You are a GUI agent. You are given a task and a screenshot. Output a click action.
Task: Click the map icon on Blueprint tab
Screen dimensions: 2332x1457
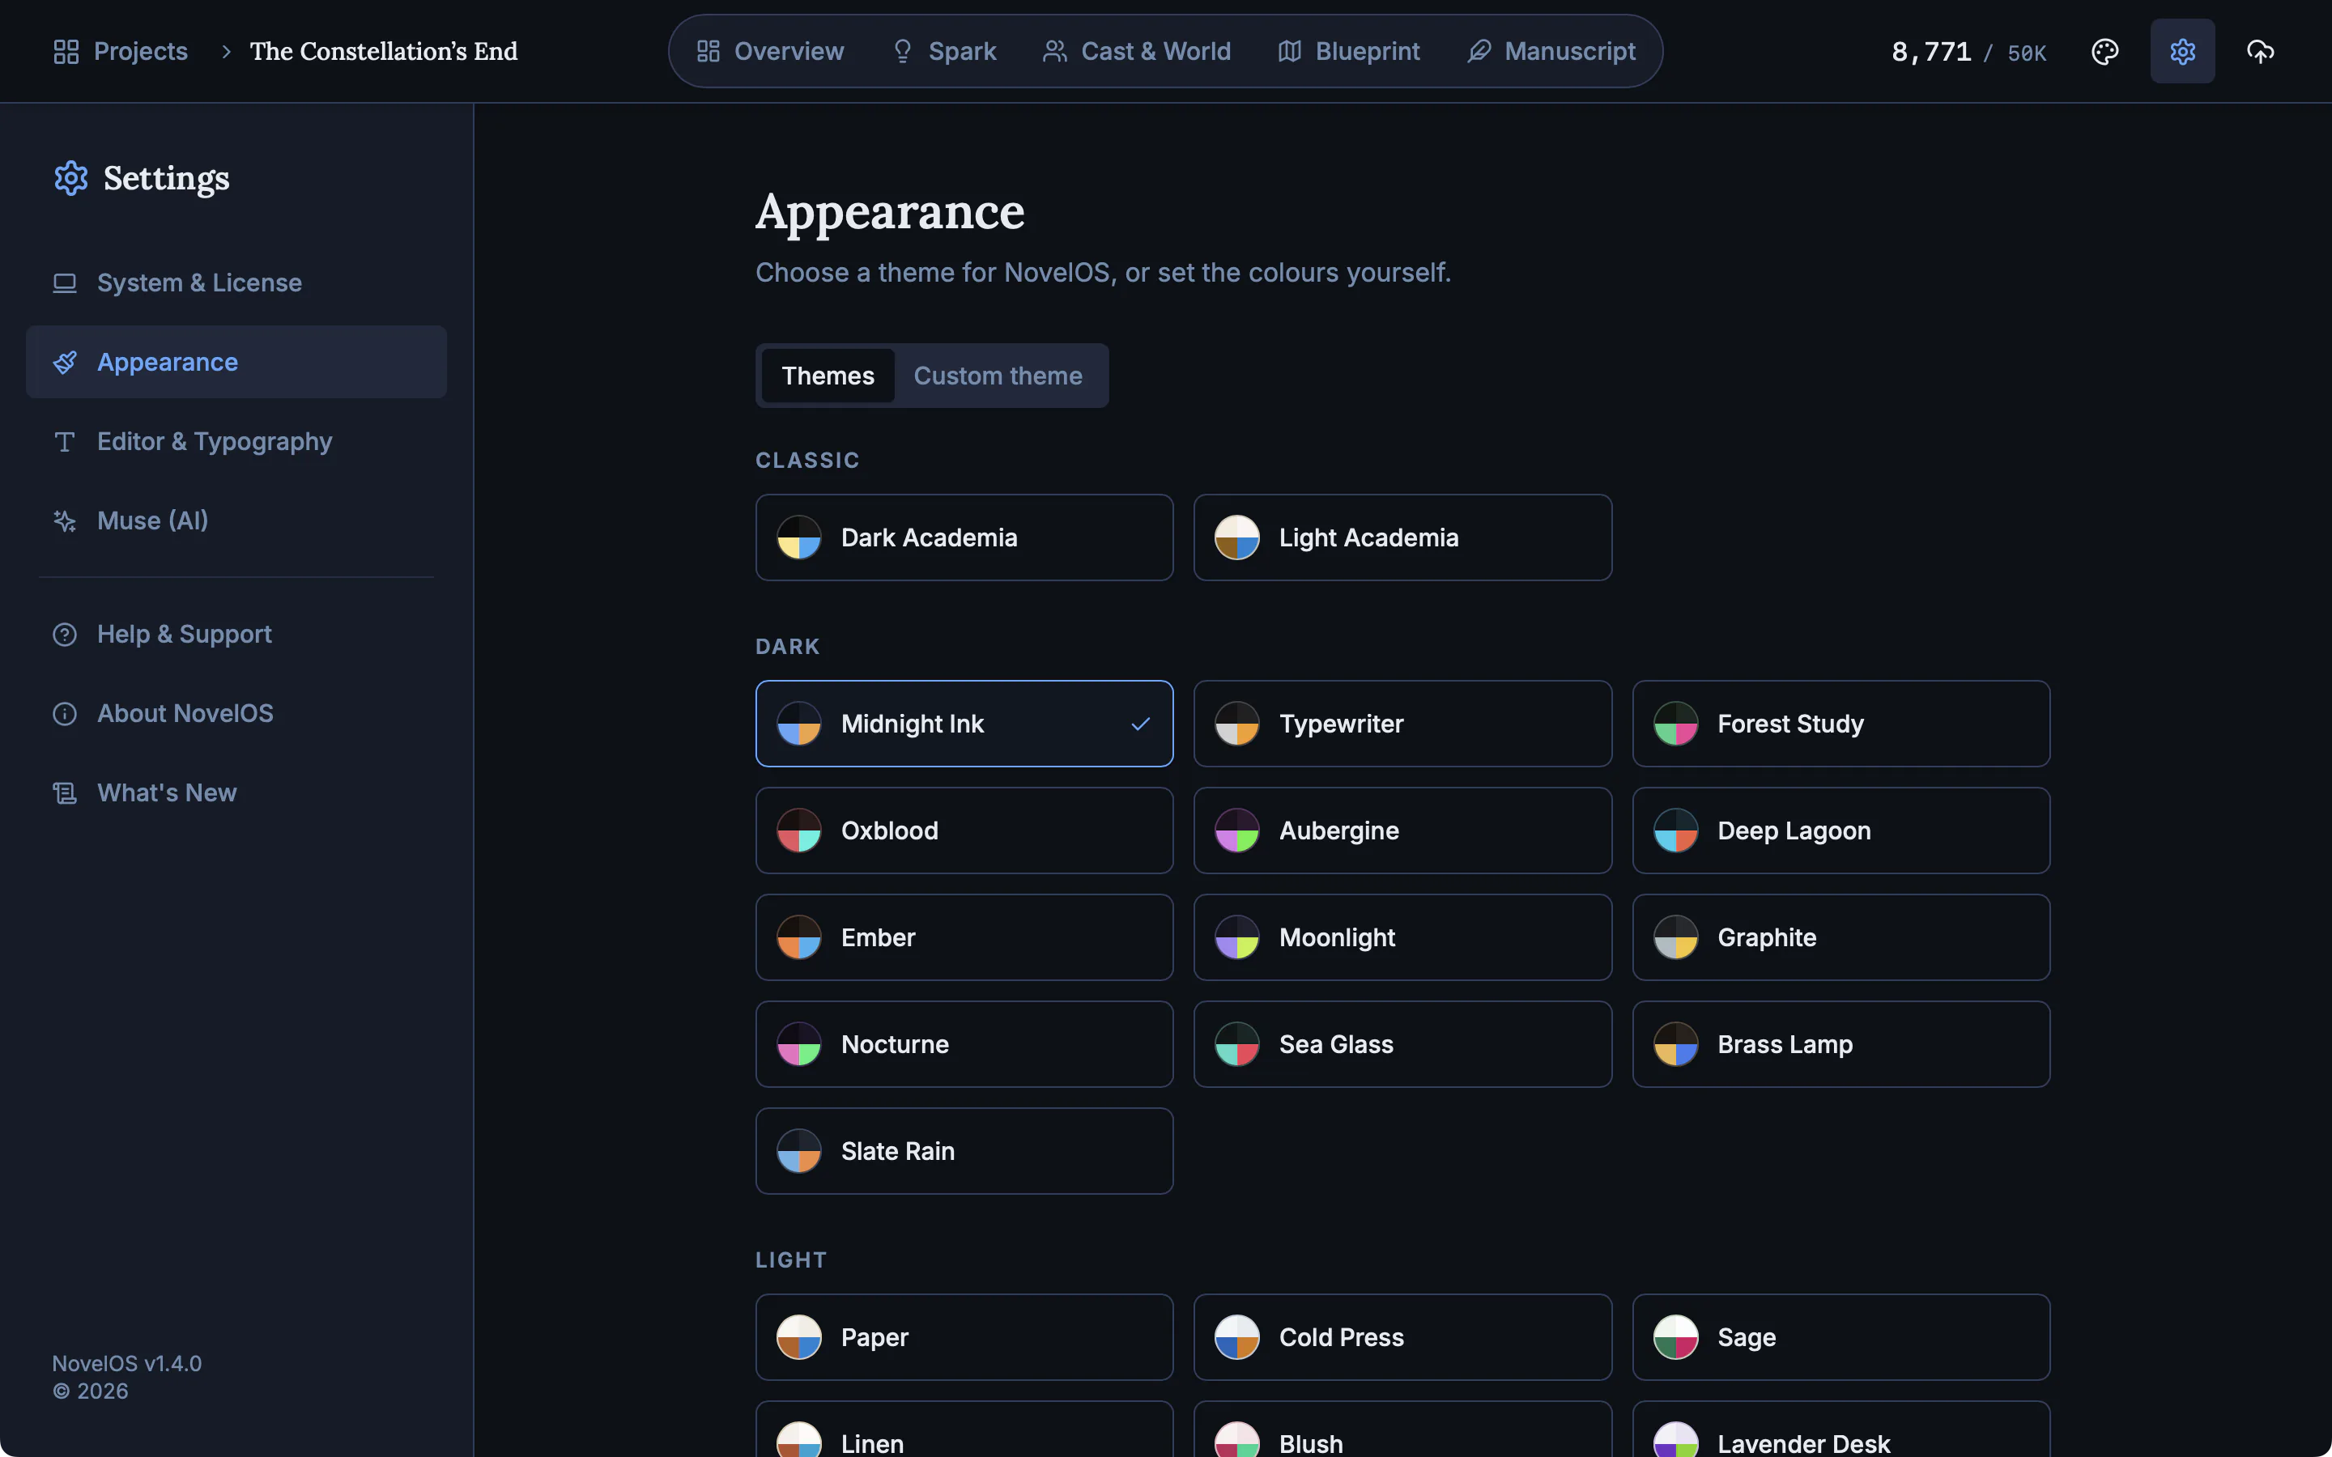[1289, 51]
